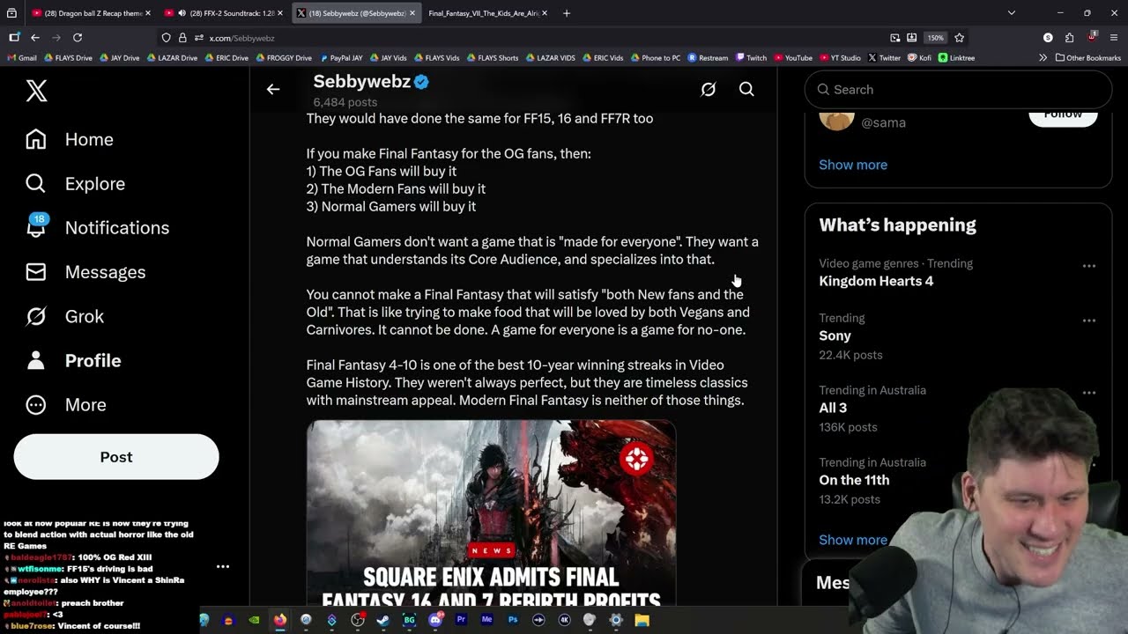Open the browser hamburger menu
Image resolution: width=1128 pixels, height=634 pixels.
(x=1114, y=38)
